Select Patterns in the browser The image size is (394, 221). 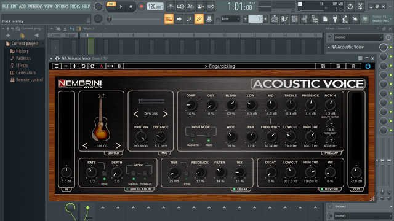pos(23,58)
